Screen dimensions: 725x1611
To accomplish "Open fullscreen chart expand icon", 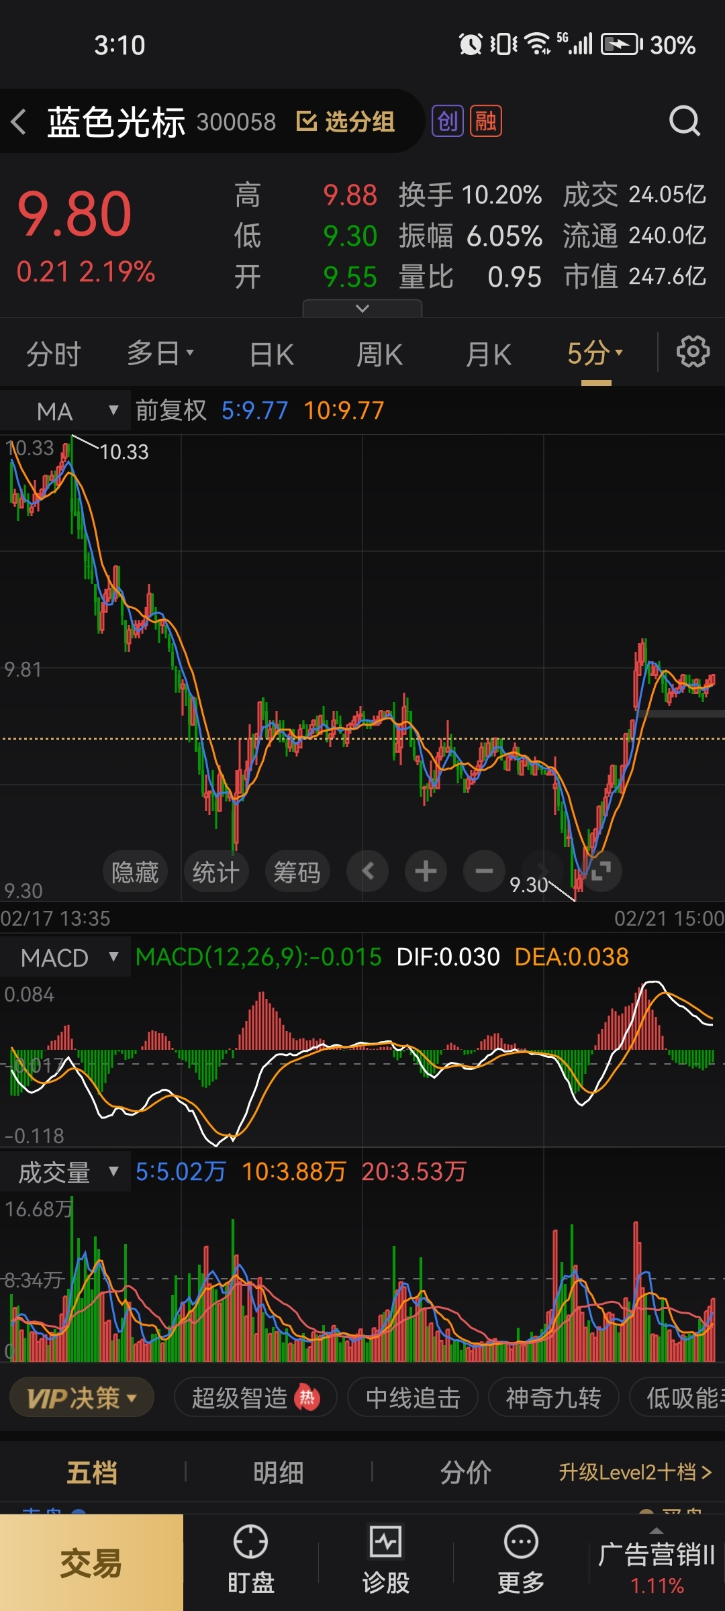I will click(601, 871).
